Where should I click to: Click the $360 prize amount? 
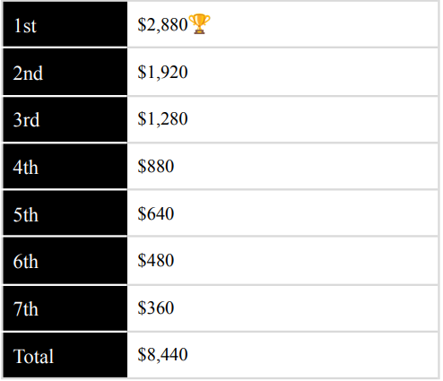pos(156,307)
